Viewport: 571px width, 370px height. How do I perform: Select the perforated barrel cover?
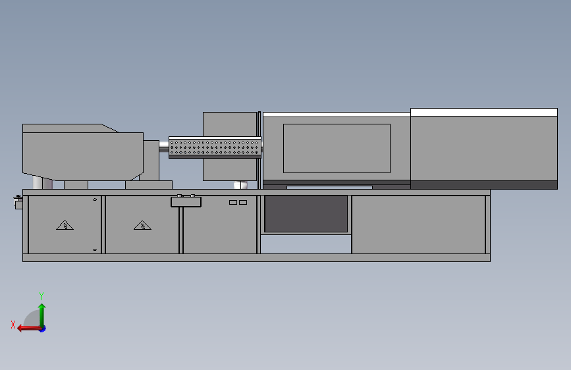[215, 147]
